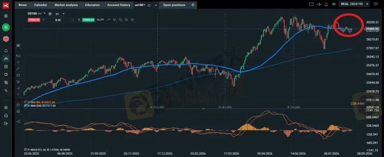Open the notifications bell icon
This screenshot has width=384, height=157.
[x=326, y=4]
